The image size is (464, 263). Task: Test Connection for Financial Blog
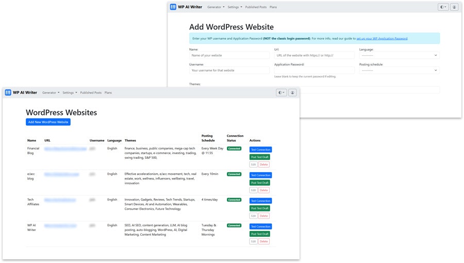click(x=260, y=150)
